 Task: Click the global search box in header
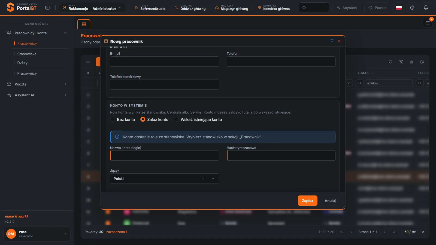(x=314, y=8)
